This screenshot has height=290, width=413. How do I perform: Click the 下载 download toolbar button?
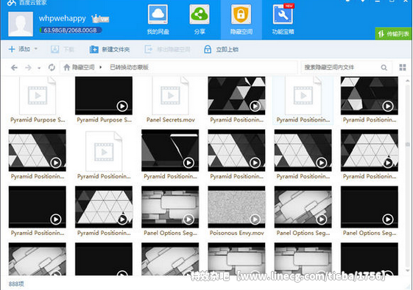point(63,49)
